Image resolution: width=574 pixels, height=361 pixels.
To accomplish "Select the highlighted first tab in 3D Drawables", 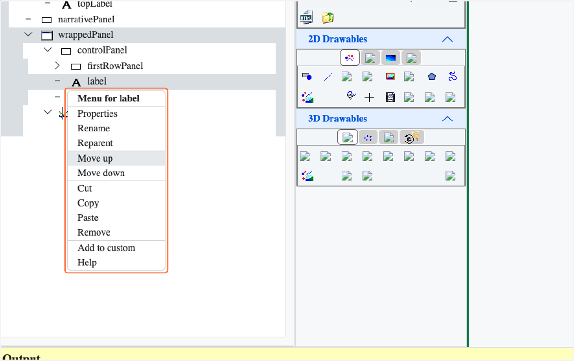I will pos(348,138).
